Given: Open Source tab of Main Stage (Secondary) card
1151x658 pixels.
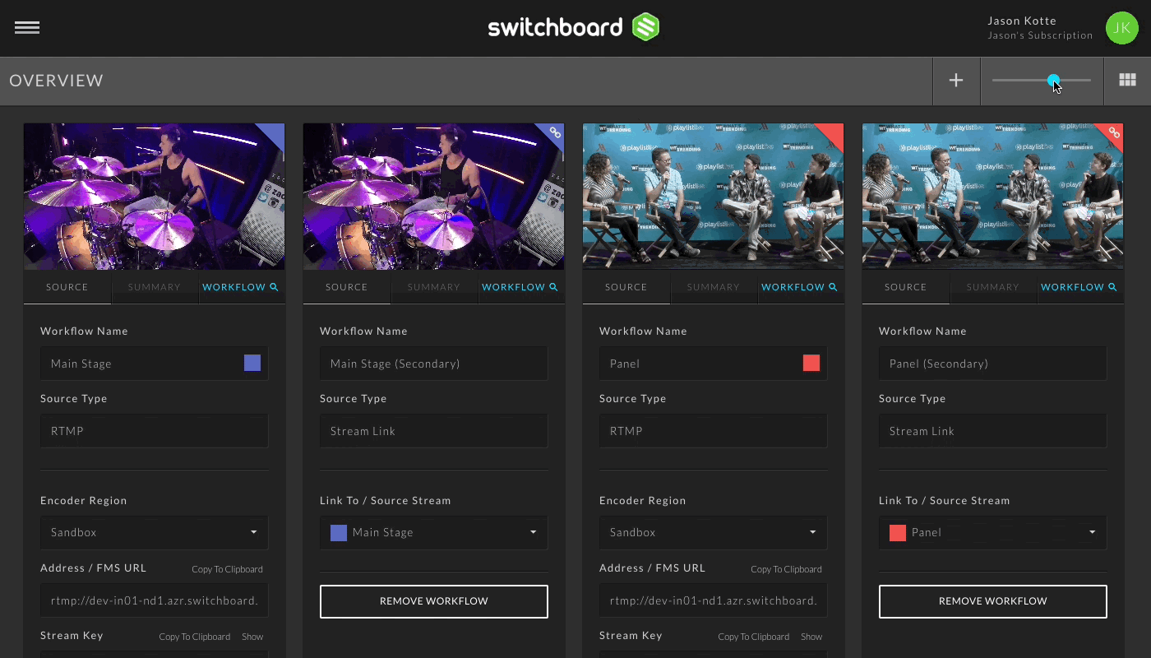Looking at the screenshot, I should tap(347, 287).
